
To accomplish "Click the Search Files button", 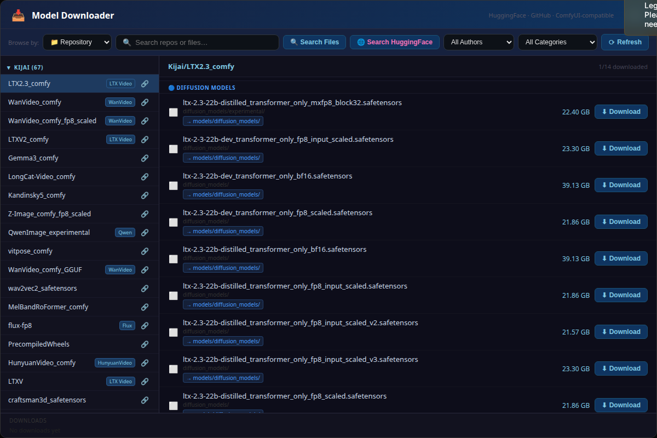I will click(314, 42).
